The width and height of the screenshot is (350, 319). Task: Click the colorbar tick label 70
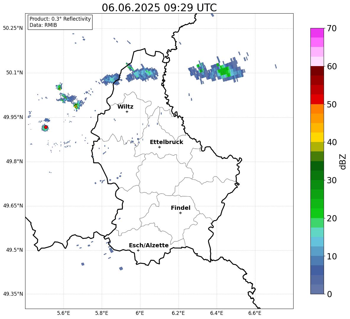tap(332, 28)
